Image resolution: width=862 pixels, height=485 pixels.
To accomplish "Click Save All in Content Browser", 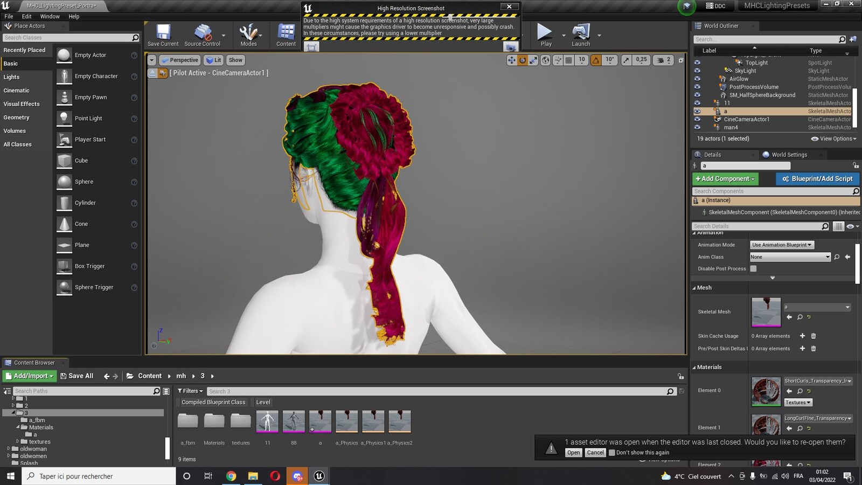I will (77, 376).
